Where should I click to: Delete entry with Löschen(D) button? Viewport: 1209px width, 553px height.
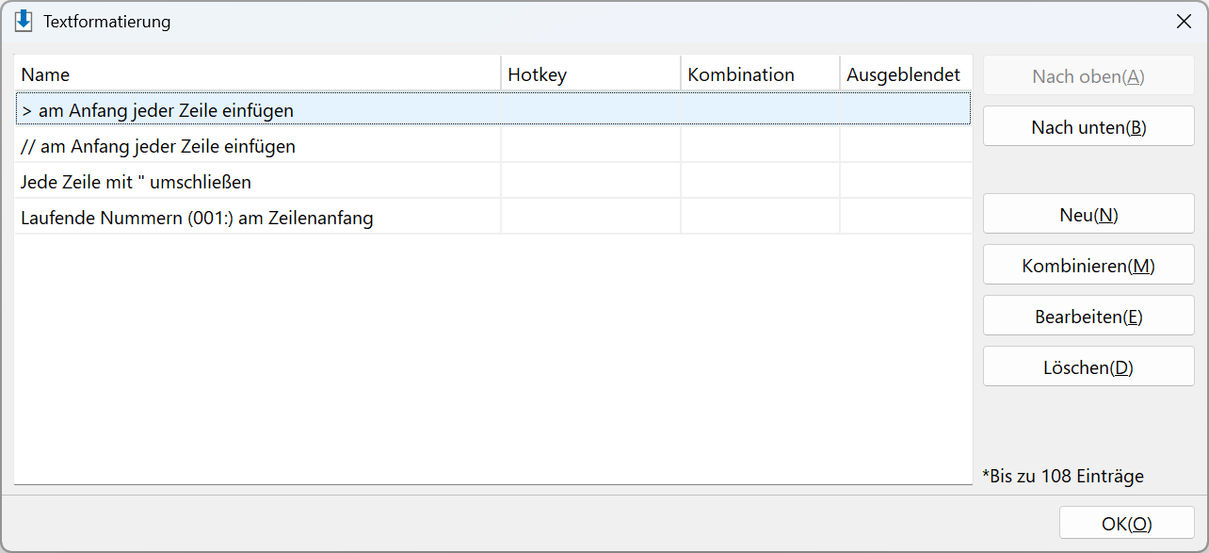1088,367
